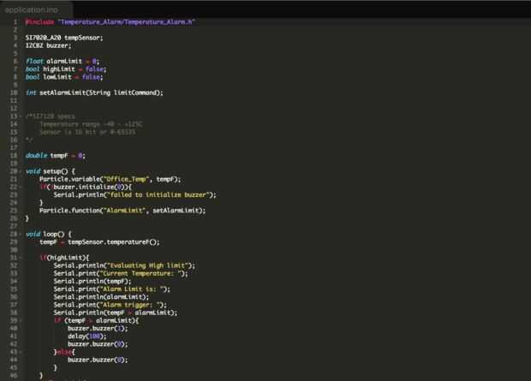This screenshot has width=531, height=381.
Task: Click line number 46 in the gutter
Action: tap(14, 375)
